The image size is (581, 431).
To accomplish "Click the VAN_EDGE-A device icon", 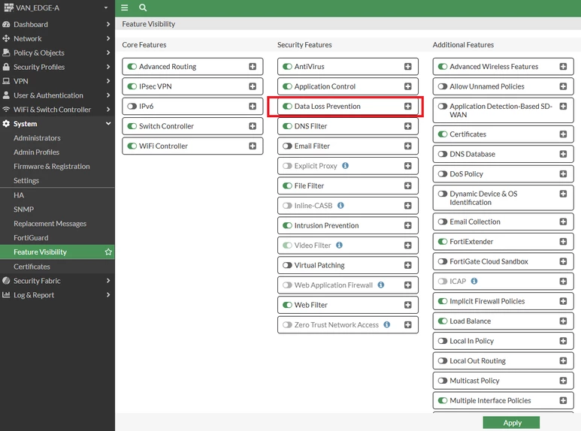I will [x=8, y=8].
